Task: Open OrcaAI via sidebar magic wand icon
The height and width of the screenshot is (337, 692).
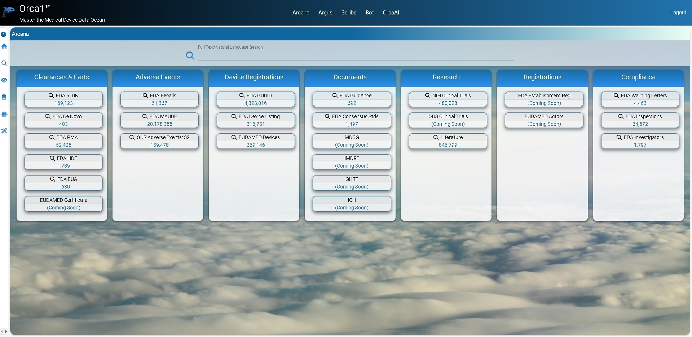Action: 4,131
